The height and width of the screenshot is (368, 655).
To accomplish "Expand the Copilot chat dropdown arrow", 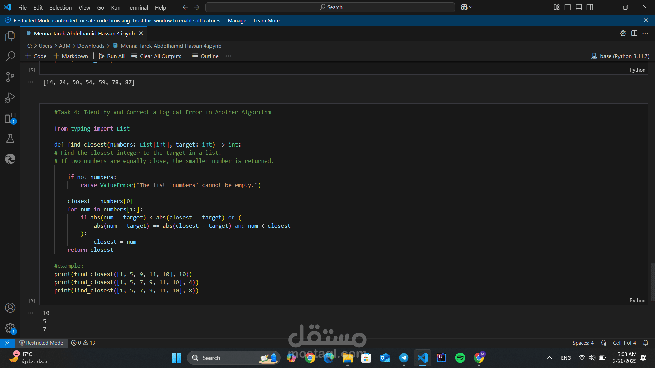I will coord(471,7).
